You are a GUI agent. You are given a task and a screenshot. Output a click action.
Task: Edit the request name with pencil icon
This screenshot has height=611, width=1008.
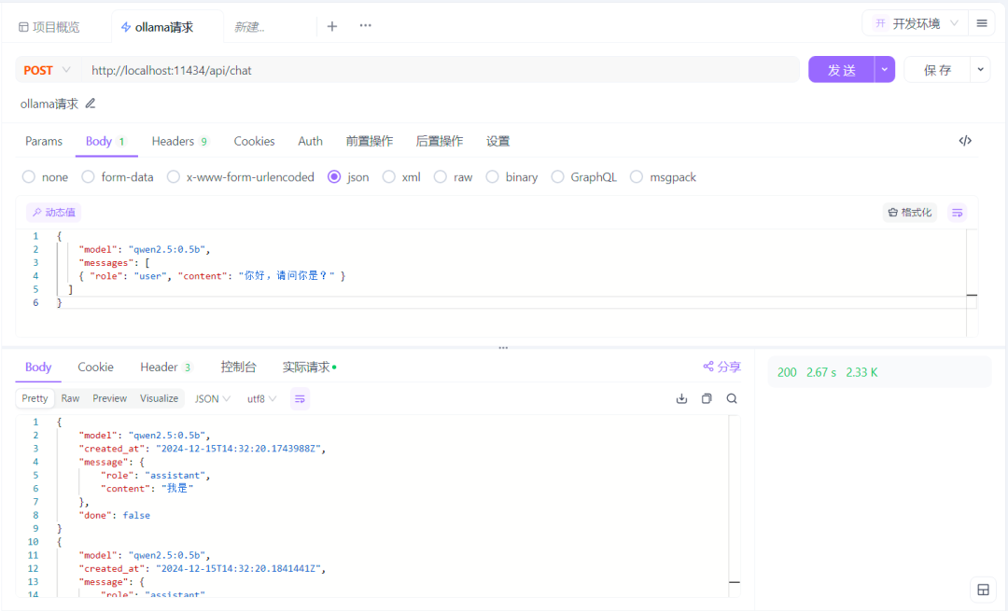(91, 104)
